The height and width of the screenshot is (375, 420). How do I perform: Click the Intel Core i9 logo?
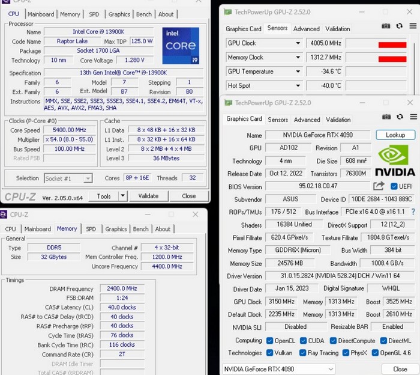(x=181, y=46)
